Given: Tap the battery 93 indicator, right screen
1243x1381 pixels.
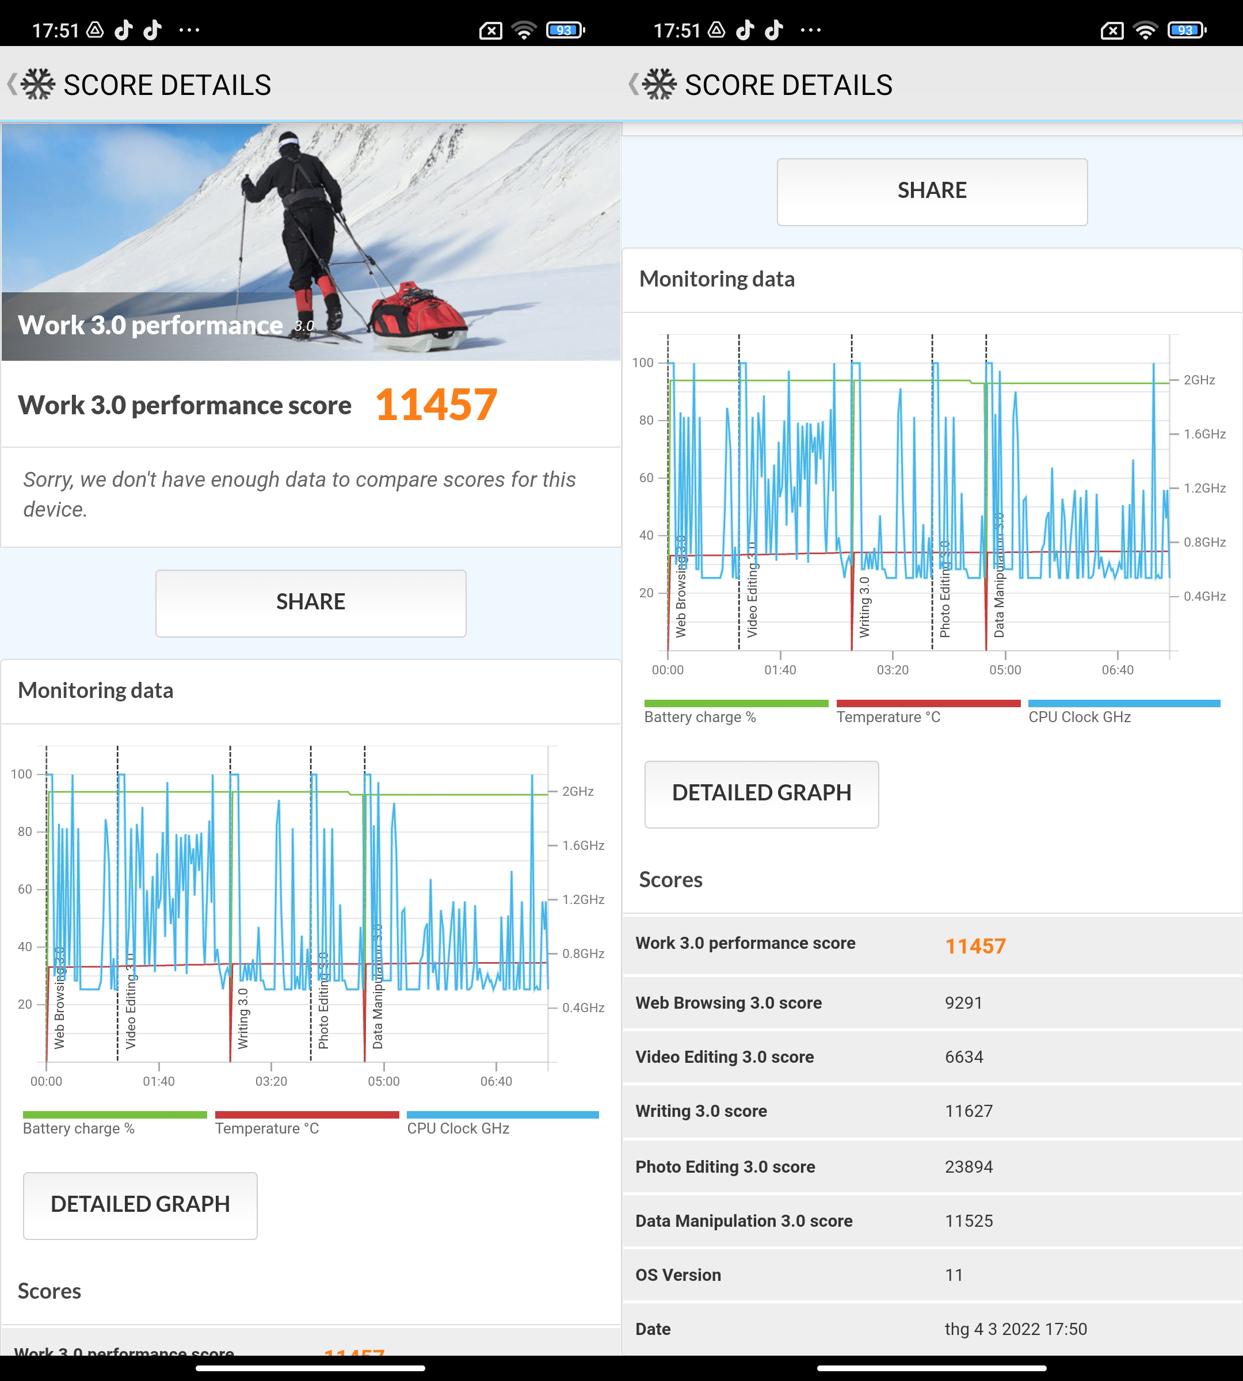Looking at the screenshot, I should point(1187,30).
